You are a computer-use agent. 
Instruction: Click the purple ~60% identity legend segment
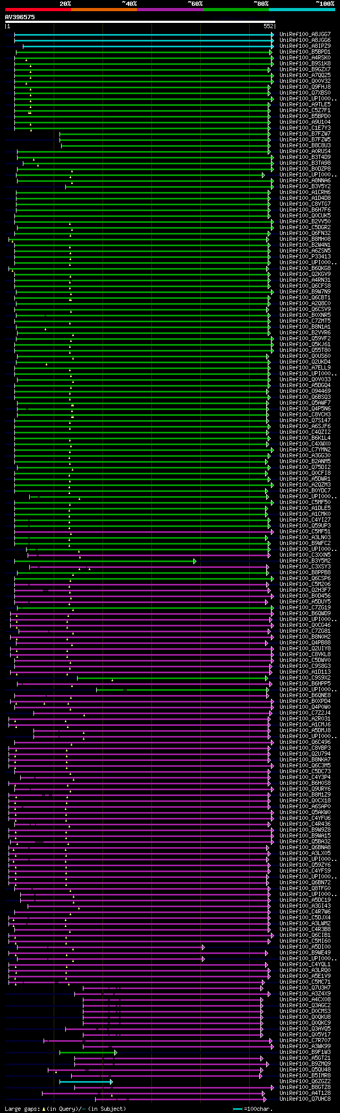[x=170, y=10]
